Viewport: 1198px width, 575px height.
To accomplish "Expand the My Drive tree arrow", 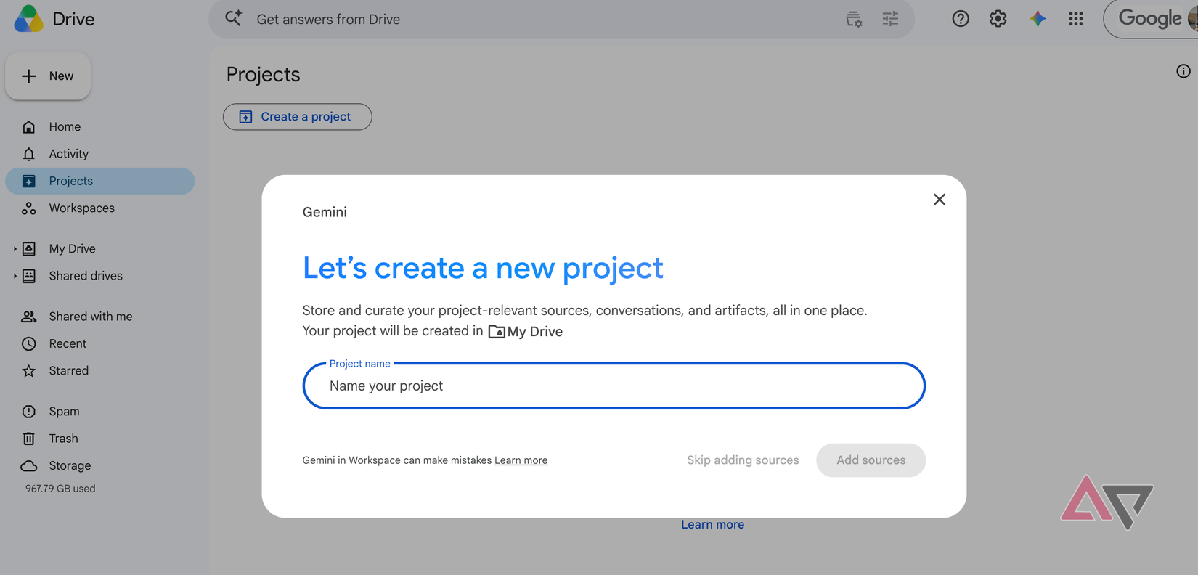I will click(15, 249).
